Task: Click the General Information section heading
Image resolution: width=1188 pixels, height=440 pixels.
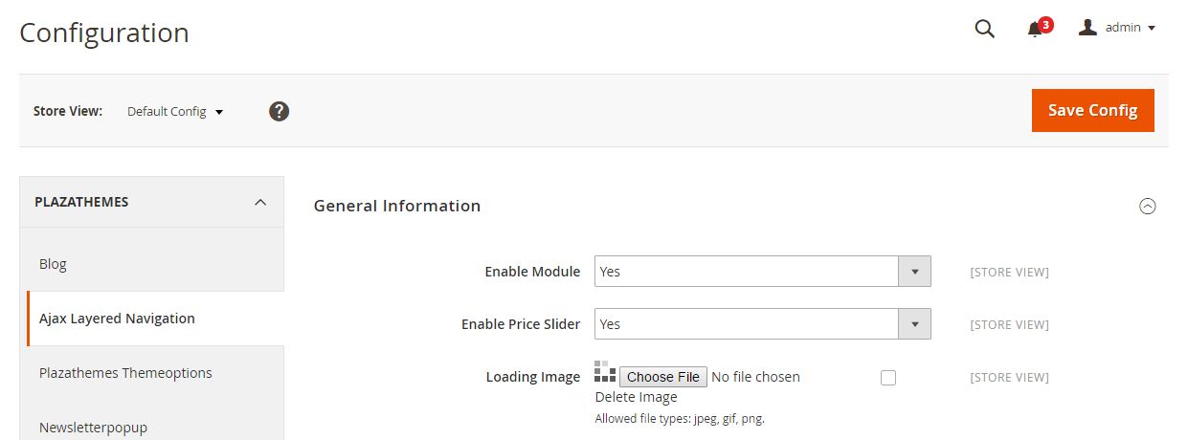Action: tap(397, 206)
